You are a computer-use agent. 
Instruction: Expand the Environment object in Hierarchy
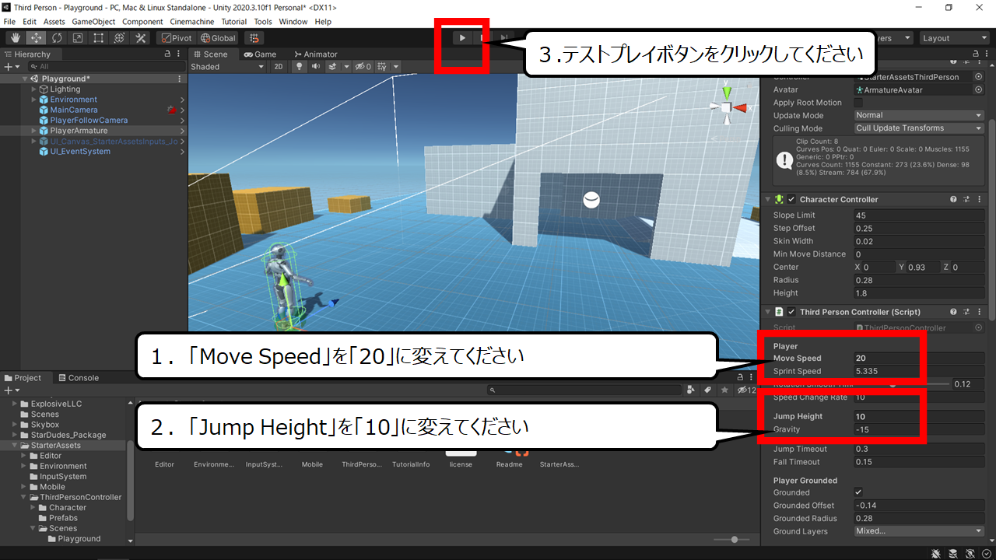point(34,100)
